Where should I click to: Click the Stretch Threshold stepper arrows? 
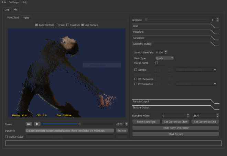pyautogui.click(x=166, y=52)
